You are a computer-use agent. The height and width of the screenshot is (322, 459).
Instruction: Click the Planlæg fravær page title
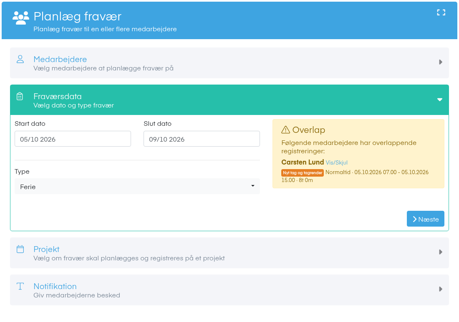click(x=77, y=17)
